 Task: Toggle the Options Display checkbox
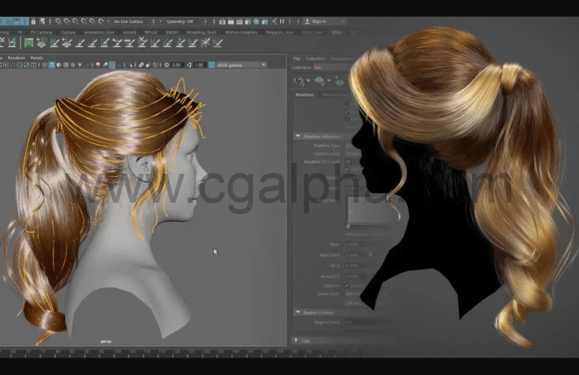347,285
